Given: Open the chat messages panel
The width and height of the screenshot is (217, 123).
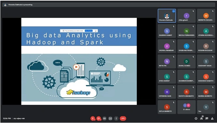Looking at the screenshot, I should 207,118.
